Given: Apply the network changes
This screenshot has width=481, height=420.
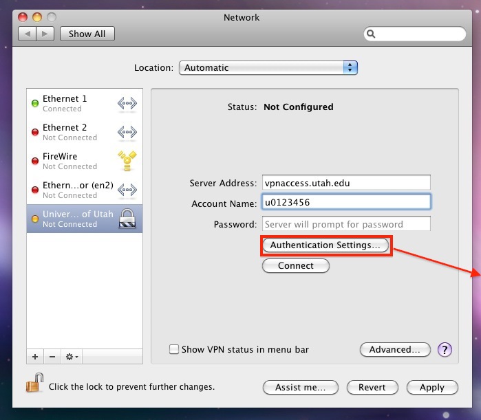Looking at the screenshot, I should 432,388.
